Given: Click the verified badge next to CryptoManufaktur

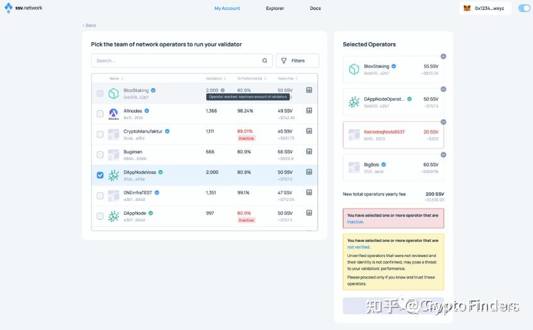Looking at the screenshot, I should coord(167,131).
